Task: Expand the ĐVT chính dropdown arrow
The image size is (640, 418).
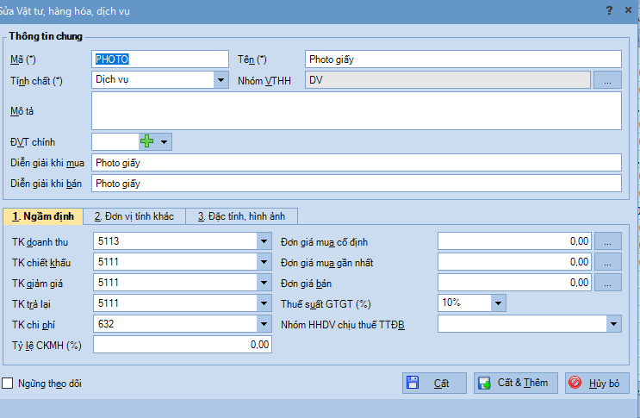Action: (x=164, y=142)
